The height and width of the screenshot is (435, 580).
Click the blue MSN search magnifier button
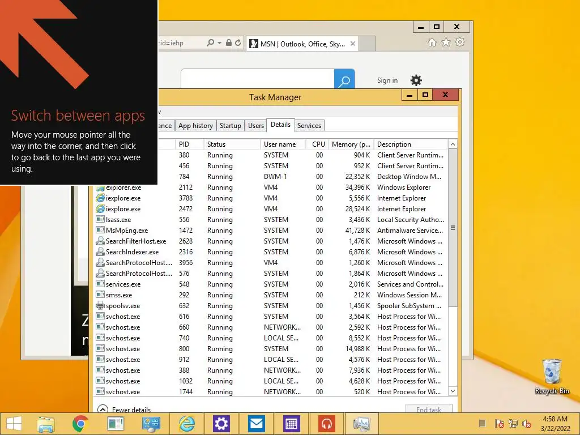click(x=344, y=79)
